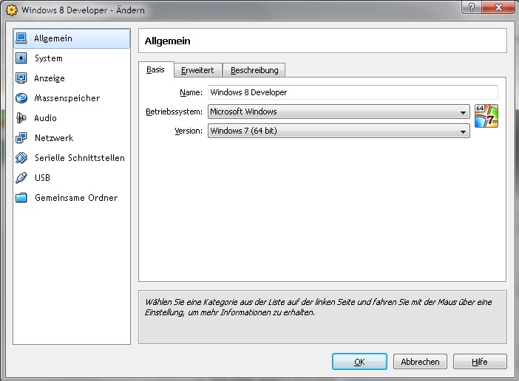Close the Ändern settings dialog

498,7
